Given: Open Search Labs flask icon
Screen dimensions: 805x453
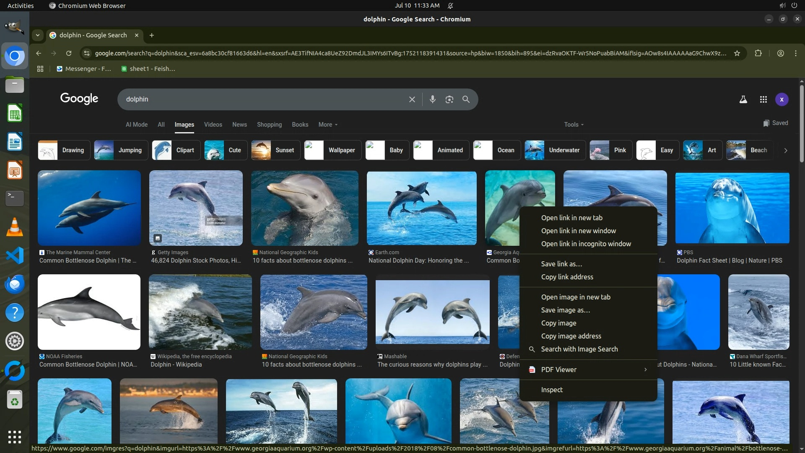Looking at the screenshot, I should pyautogui.click(x=743, y=99).
